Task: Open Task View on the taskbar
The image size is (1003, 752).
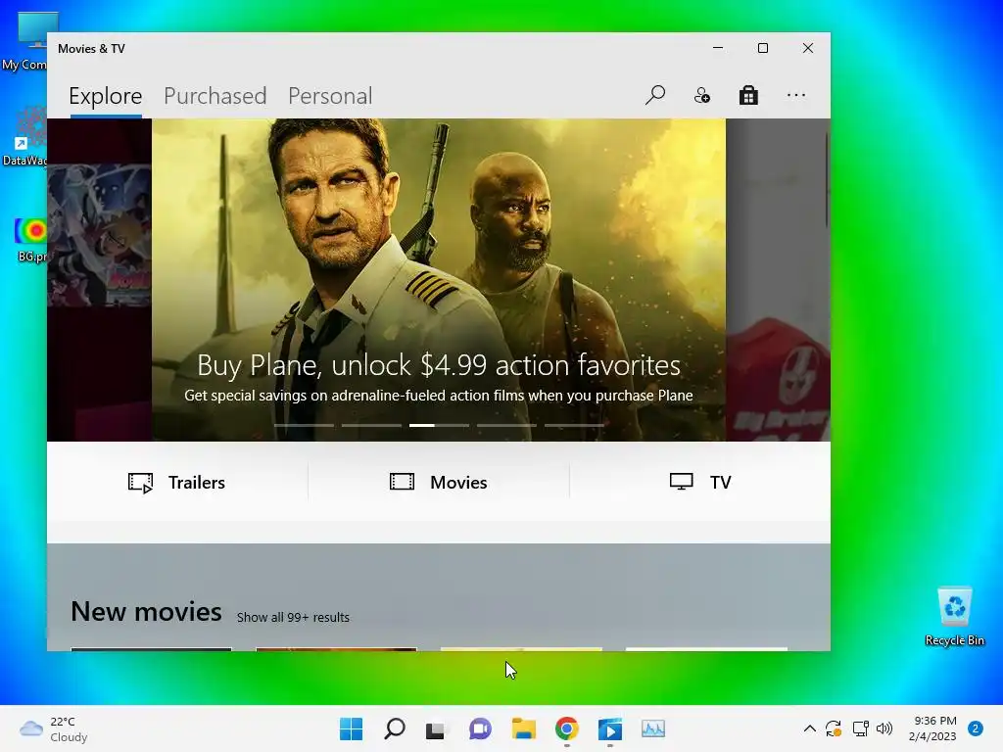Action: click(x=436, y=728)
